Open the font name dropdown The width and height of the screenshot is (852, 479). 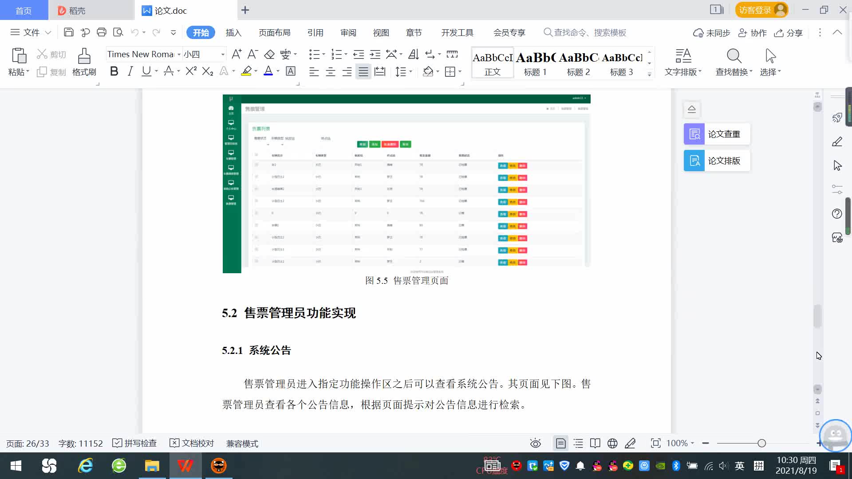coord(179,55)
